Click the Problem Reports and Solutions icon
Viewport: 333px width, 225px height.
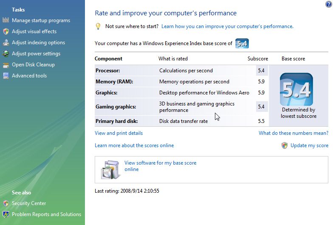[6, 214]
